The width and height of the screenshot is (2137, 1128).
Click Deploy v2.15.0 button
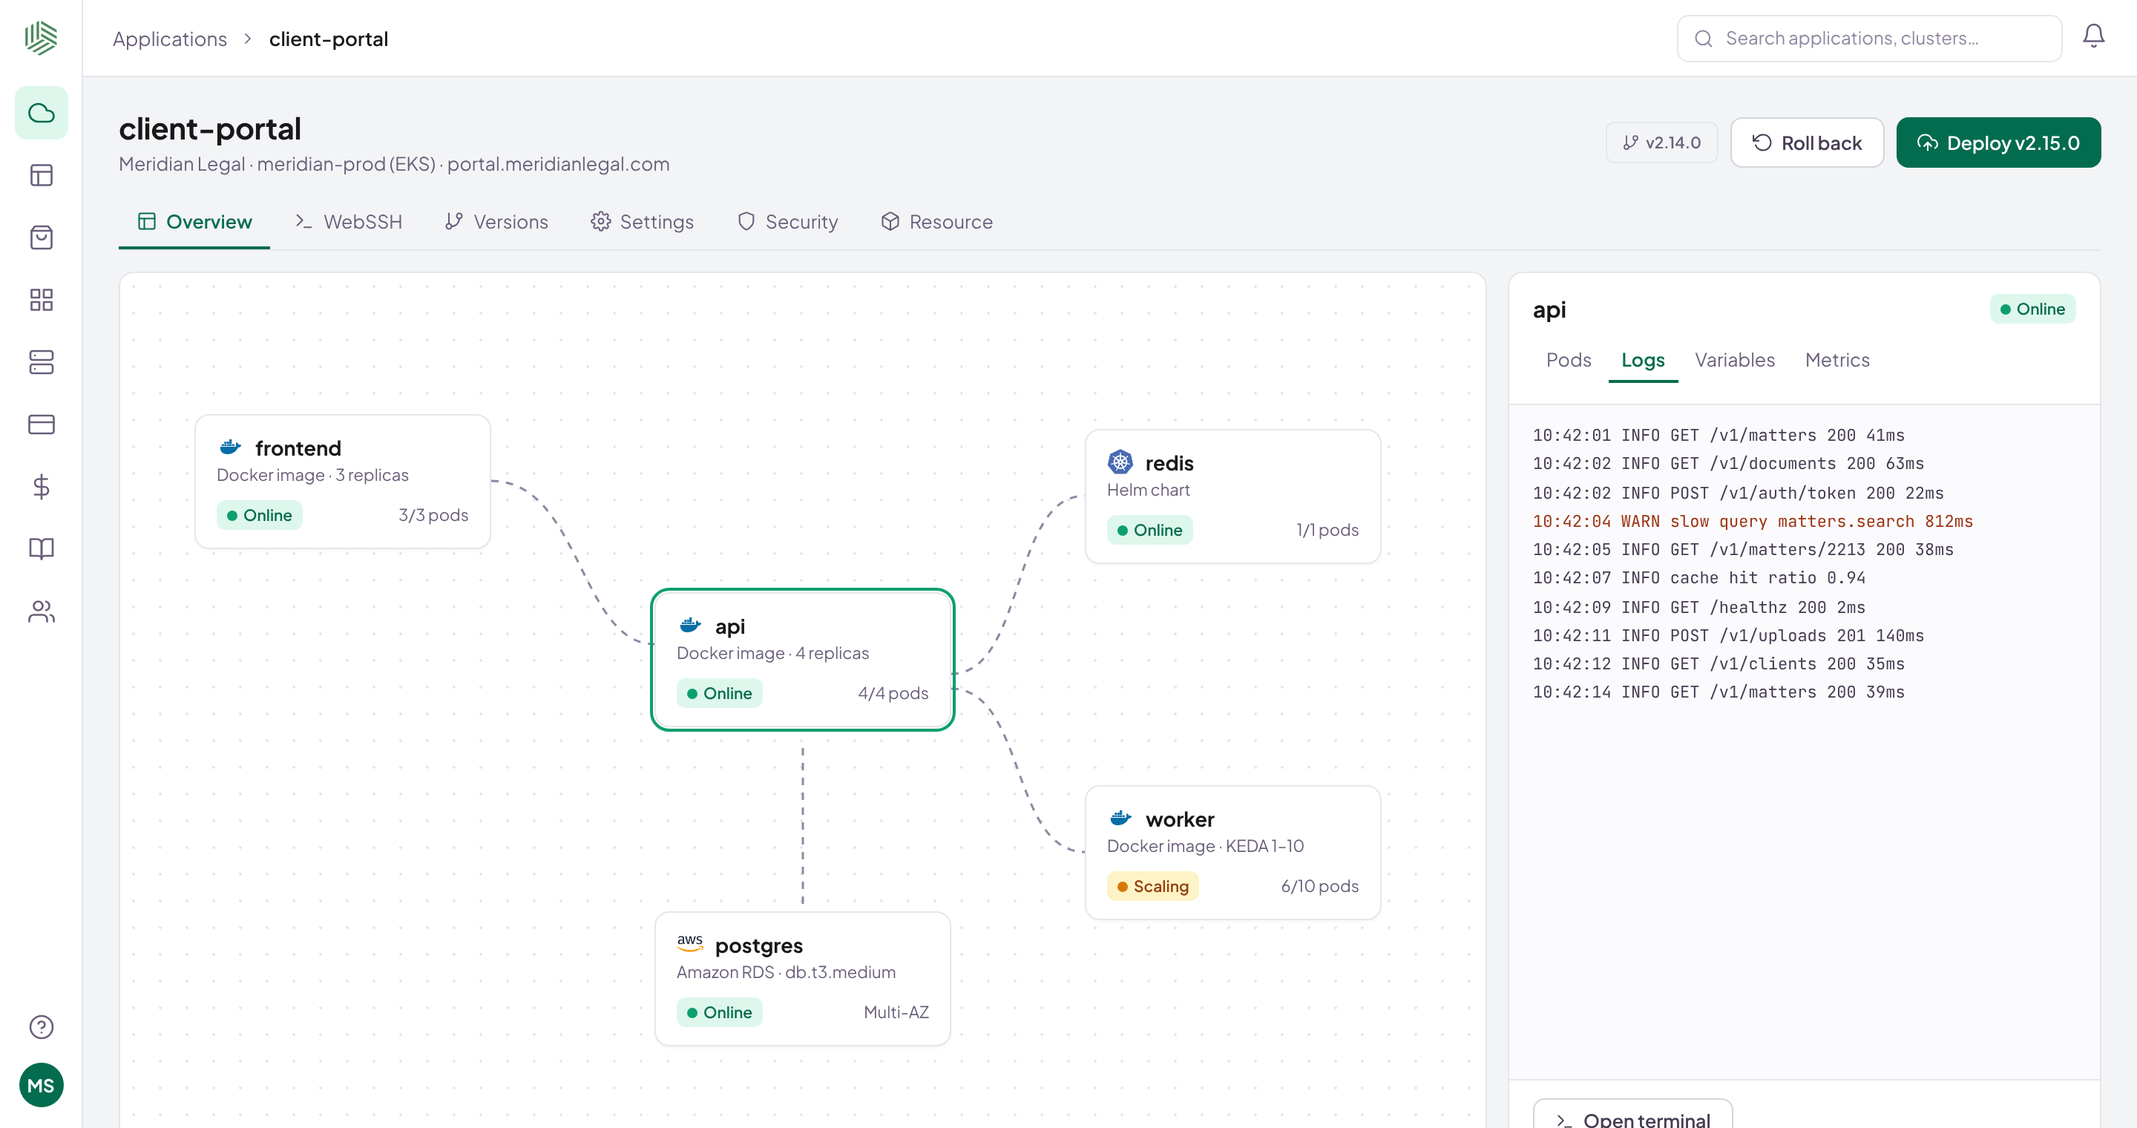(1998, 142)
